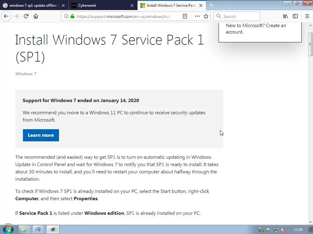The image size is (313, 234).
Task: Click the green secure connection padlock
Action: [x=72, y=16]
